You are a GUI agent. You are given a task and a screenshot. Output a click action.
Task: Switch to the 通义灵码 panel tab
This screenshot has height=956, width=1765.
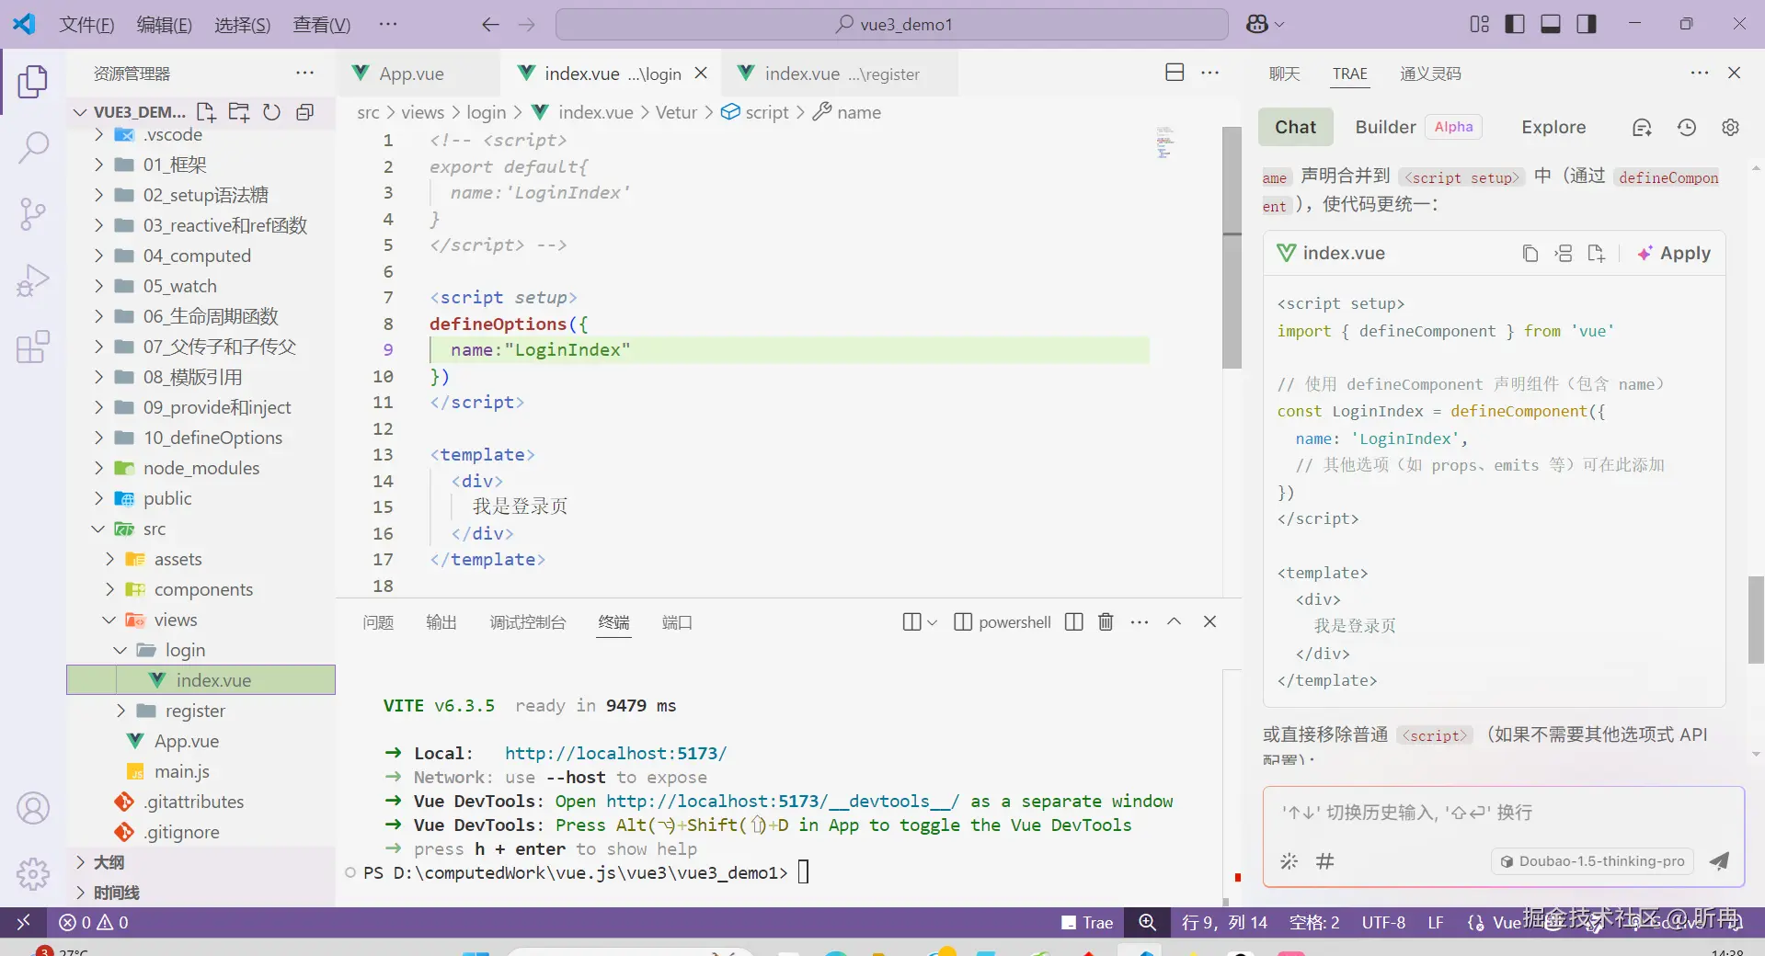point(1430,74)
